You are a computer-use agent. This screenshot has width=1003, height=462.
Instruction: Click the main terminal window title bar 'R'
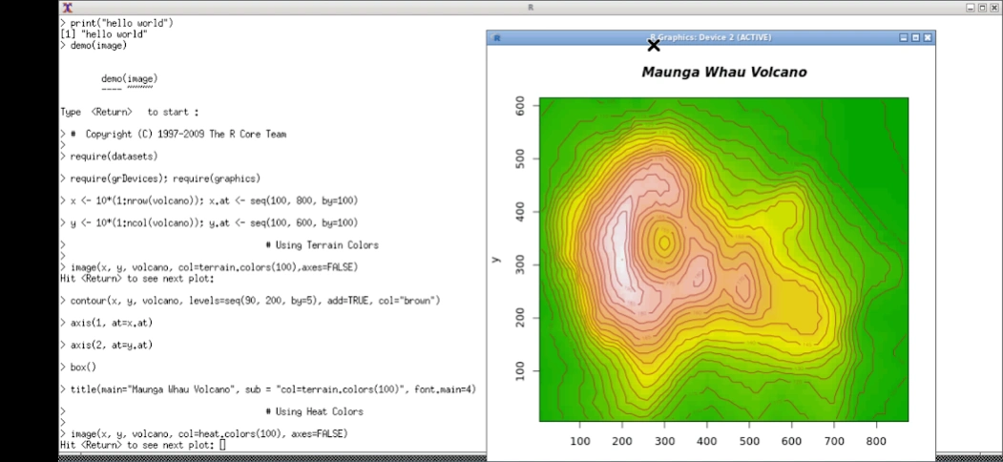coord(530,7)
